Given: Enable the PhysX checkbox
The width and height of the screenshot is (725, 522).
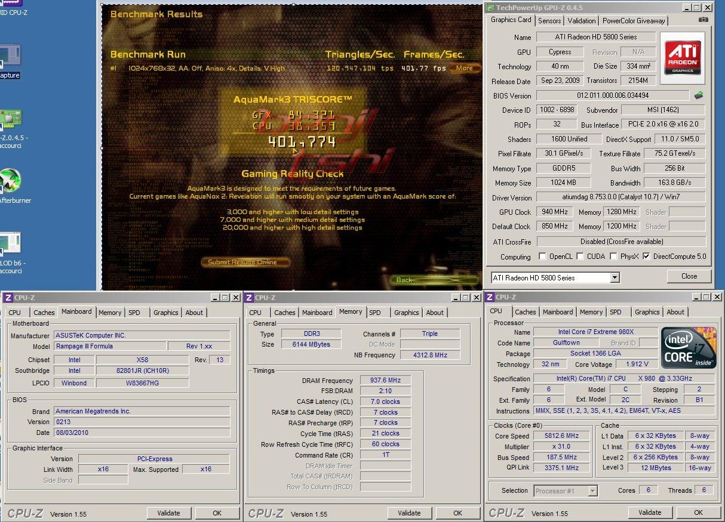Looking at the screenshot, I should (614, 257).
